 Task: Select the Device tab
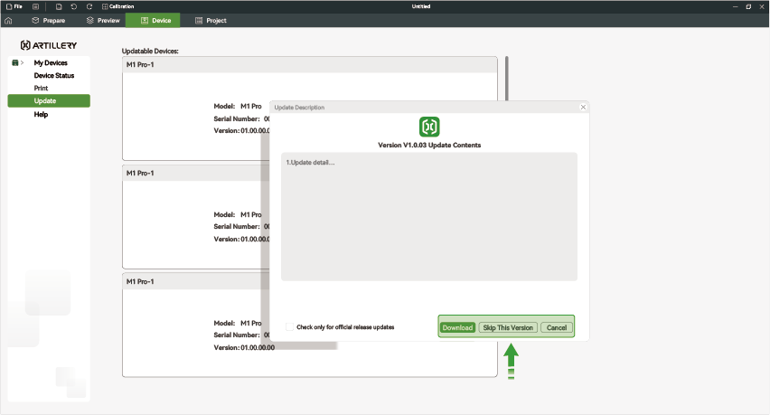point(153,20)
